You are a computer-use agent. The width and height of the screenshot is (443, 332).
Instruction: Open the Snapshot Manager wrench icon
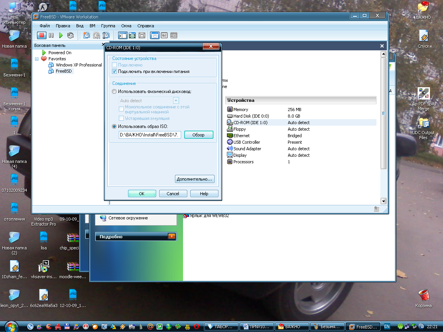coord(106,35)
